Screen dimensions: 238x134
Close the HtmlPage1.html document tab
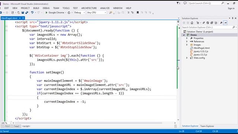23,18
